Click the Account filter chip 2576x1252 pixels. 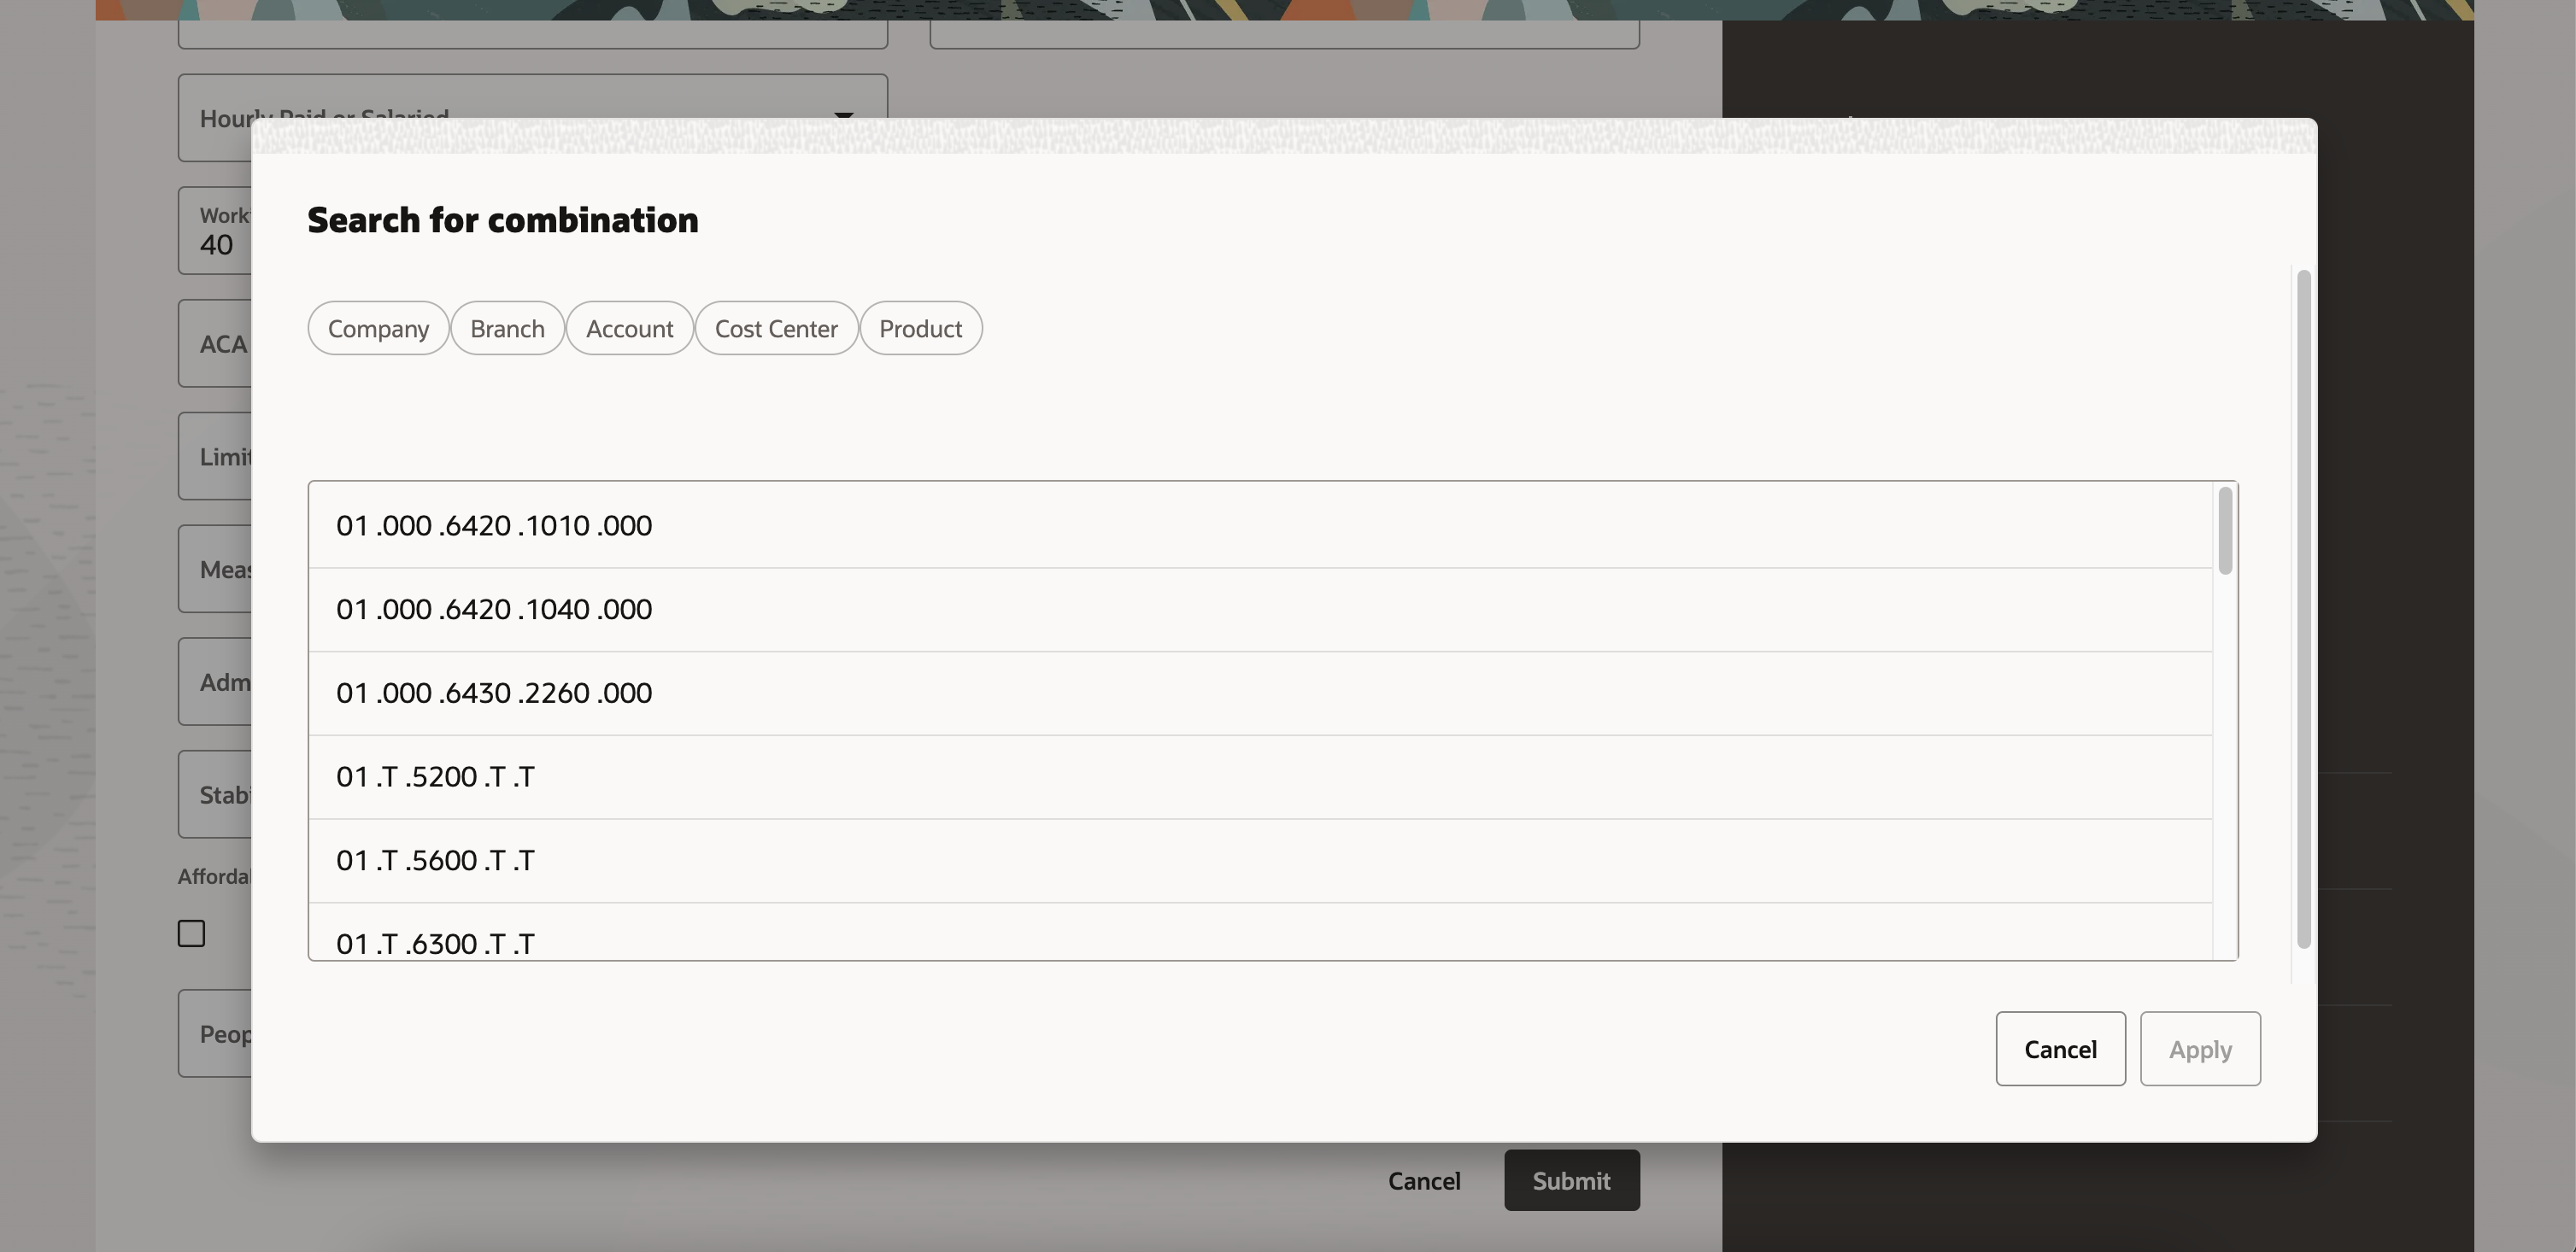tap(629, 329)
